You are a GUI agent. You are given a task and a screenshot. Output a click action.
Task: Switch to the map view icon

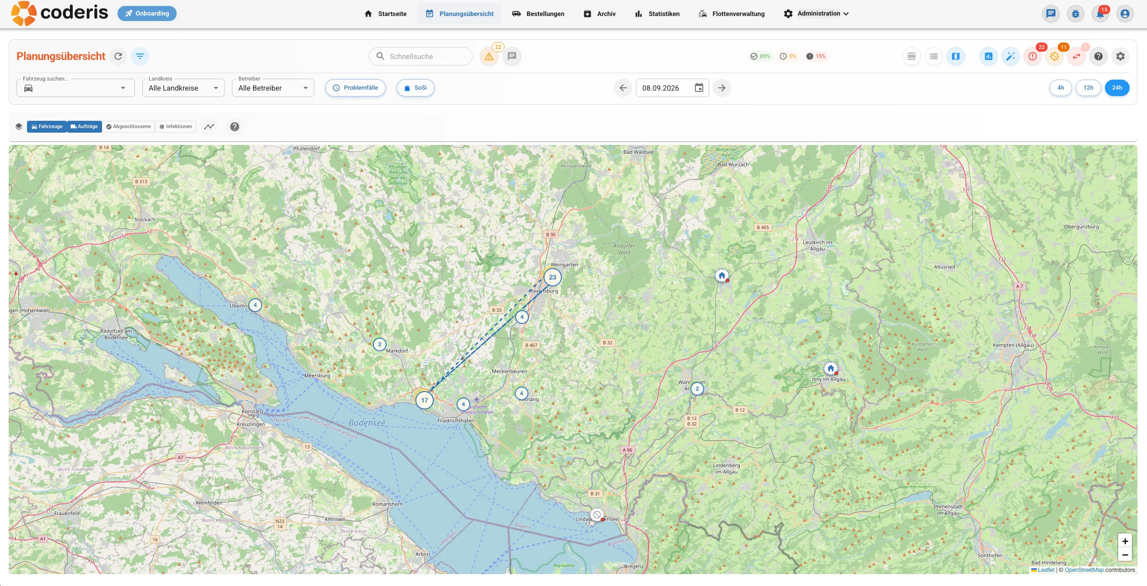(956, 56)
